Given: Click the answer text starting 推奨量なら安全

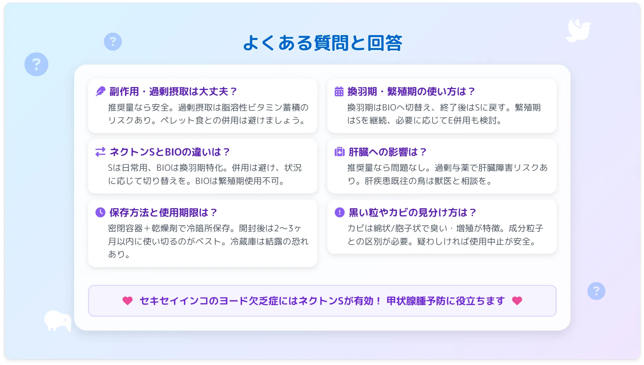Looking at the screenshot, I should click(x=208, y=114).
